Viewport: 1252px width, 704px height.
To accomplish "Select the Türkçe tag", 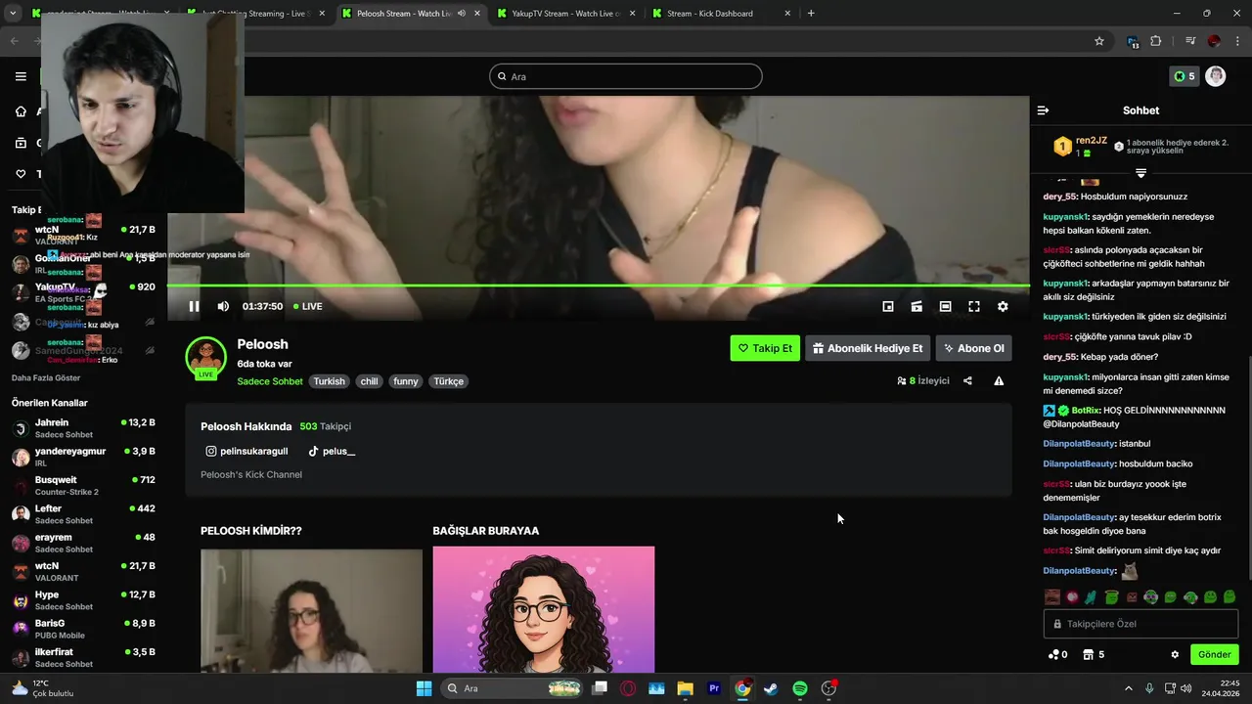I will 449,381.
